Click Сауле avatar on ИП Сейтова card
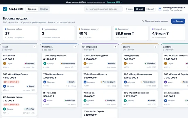This screenshot has width=188, height=118. 4,63
